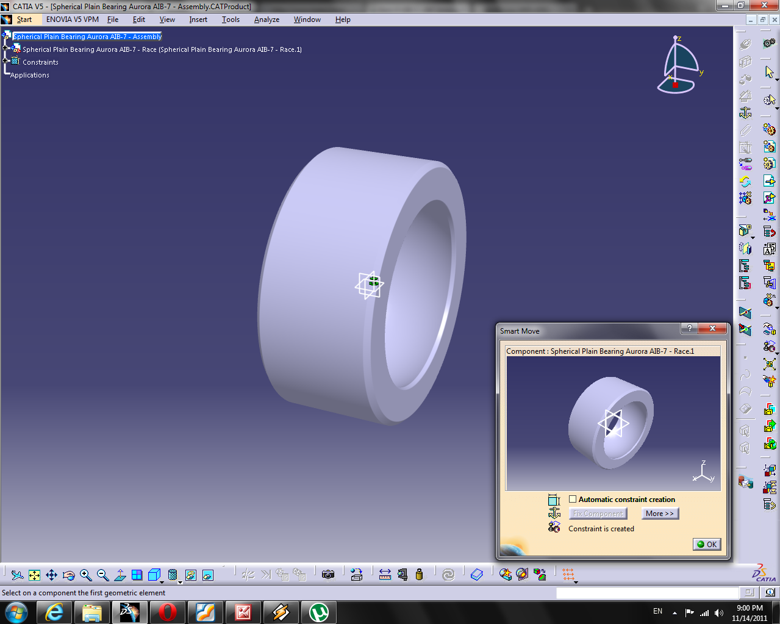Click the volume icon in system tray
The width and height of the screenshot is (780, 624).
click(x=719, y=612)
